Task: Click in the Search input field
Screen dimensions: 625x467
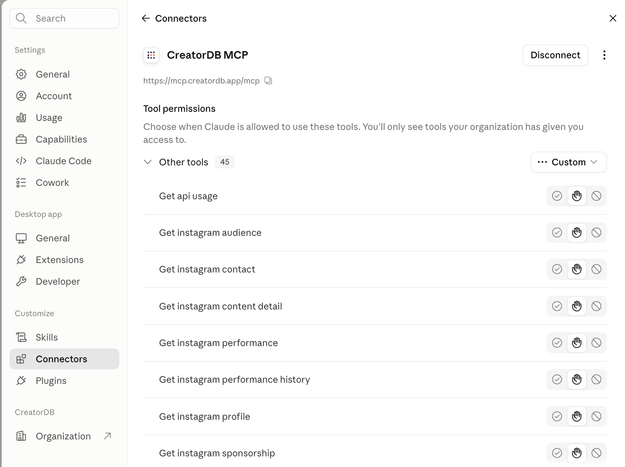Action: [x=64, y=18]
